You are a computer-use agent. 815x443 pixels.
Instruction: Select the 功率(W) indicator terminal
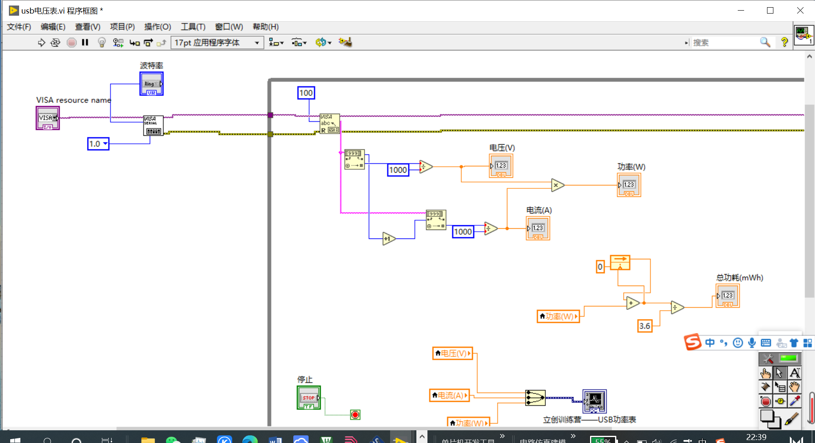629,185
